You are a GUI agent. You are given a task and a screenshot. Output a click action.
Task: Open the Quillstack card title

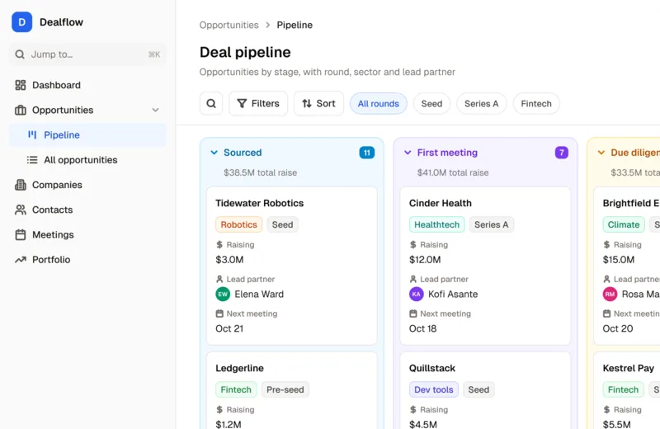432,368
